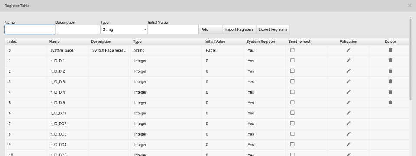
Task: Select the r_IO_DI5 name cell
Action: [68, 103]
